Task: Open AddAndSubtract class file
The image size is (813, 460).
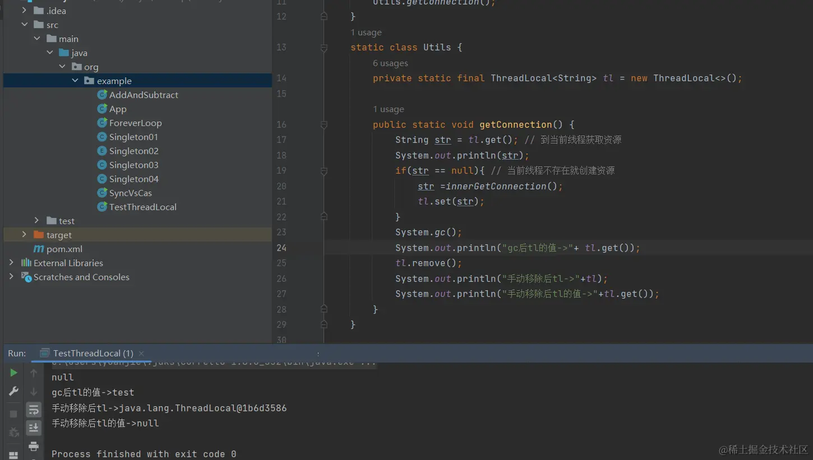Action: (x=144, y=95)
